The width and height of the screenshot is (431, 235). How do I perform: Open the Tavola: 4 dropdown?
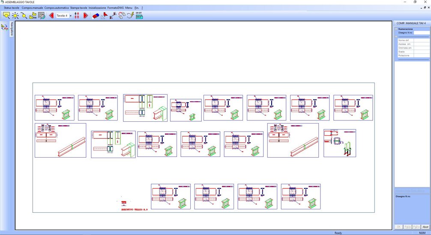click(70, 15)
